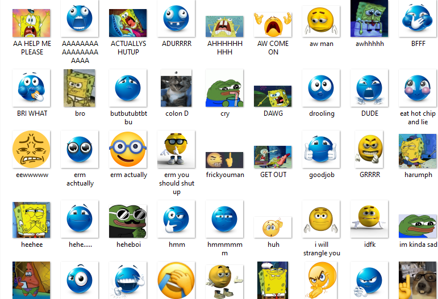Viewport: 438px width, 299px height.
Task: Click the sailor-hat SpongeBob image in bottom row
Action: coord(273,280)
